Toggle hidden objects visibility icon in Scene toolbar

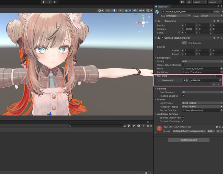pos(135,11)
